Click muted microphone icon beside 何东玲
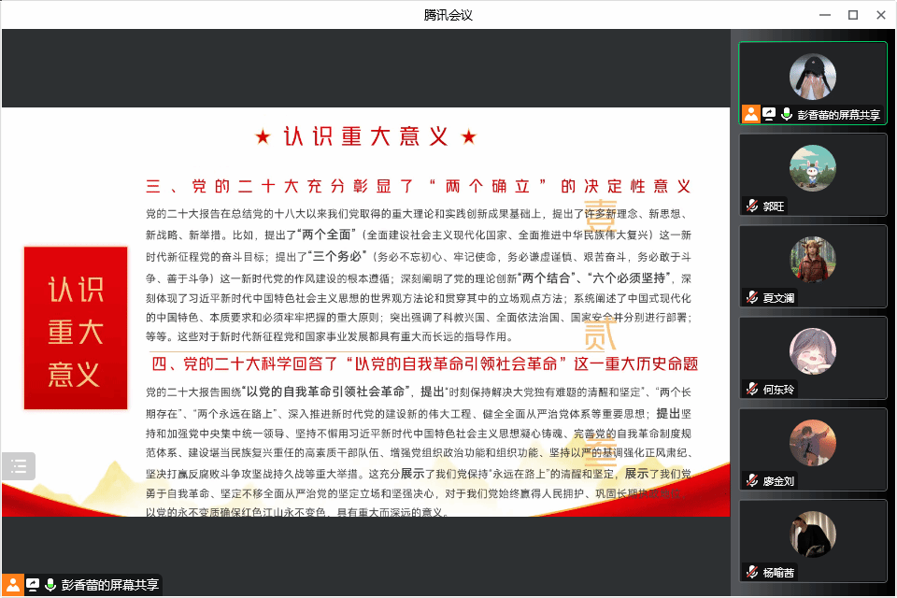 (751, 389)
